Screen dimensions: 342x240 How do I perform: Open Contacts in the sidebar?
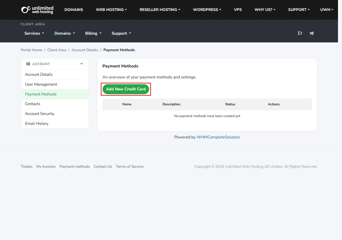[55, 104]
